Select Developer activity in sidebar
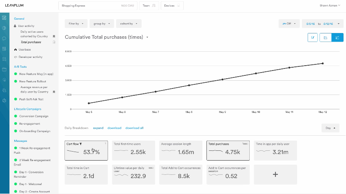Screen dimensions: 346x194 coord(30,57)
